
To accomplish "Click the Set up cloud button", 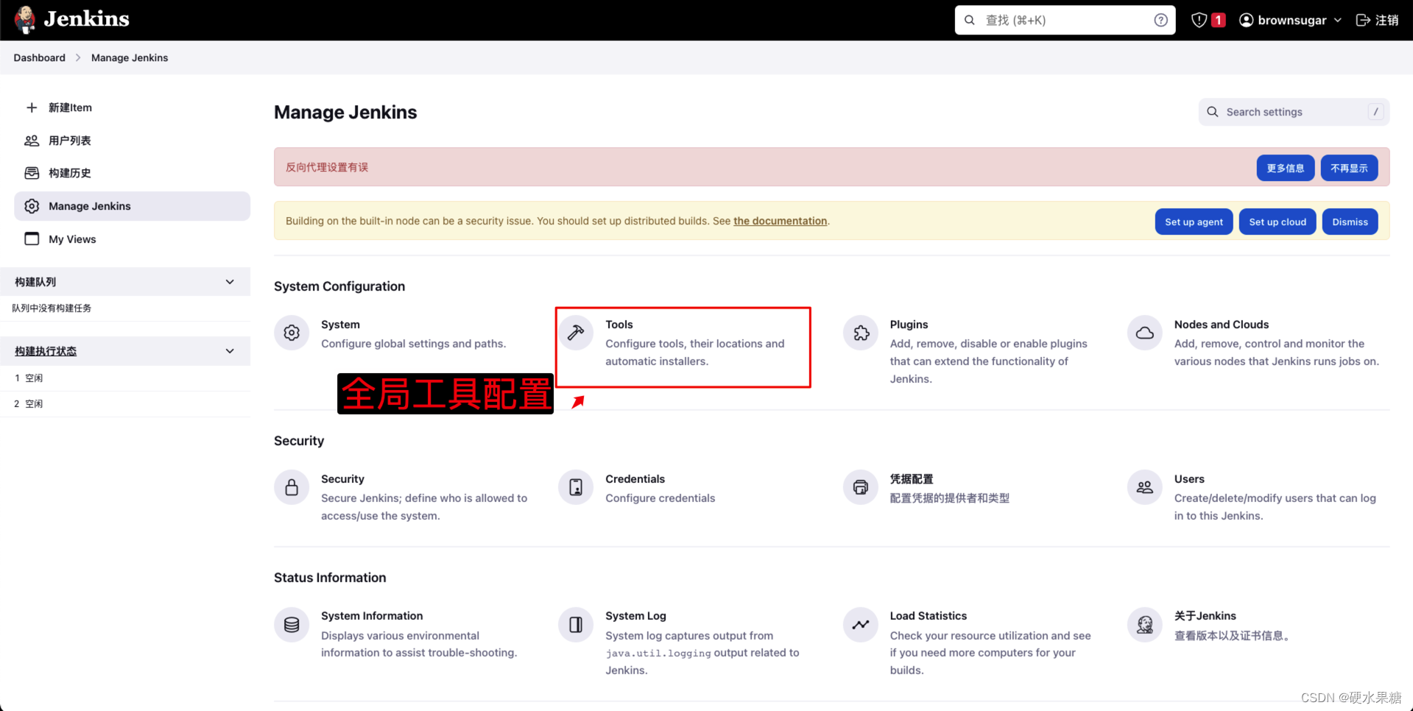I will point(1278,222).
